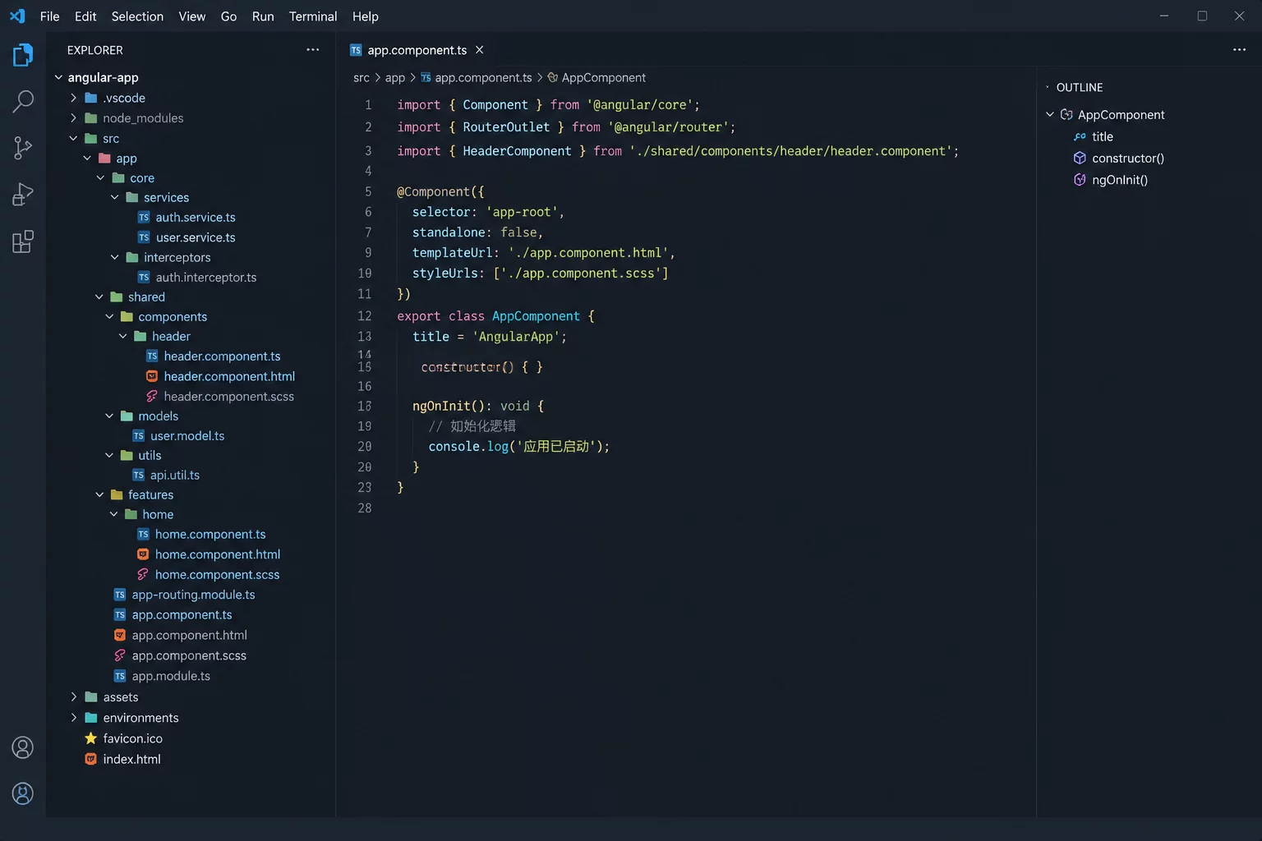Open Explorer panel more actions ellipsis

(x=312, y=50)
